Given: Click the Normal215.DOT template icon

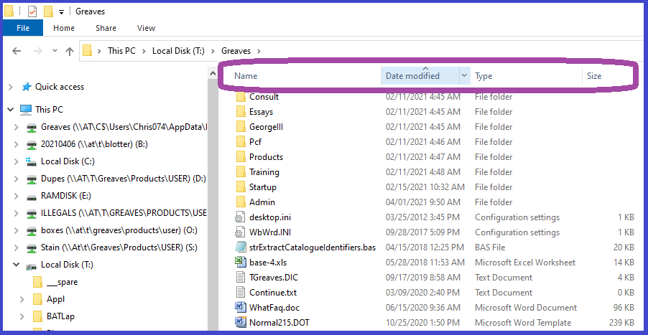Looking at the screenshot, I should (x=241, y=322).
